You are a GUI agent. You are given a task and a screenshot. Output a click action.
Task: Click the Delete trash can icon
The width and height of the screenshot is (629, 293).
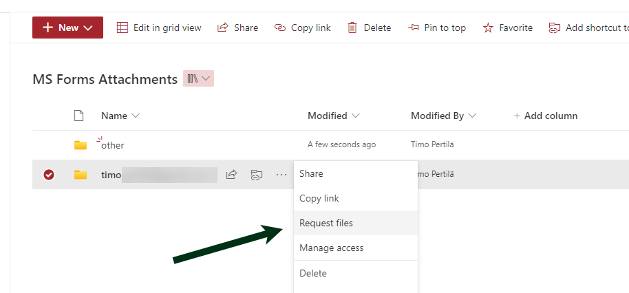pos(352,28)
